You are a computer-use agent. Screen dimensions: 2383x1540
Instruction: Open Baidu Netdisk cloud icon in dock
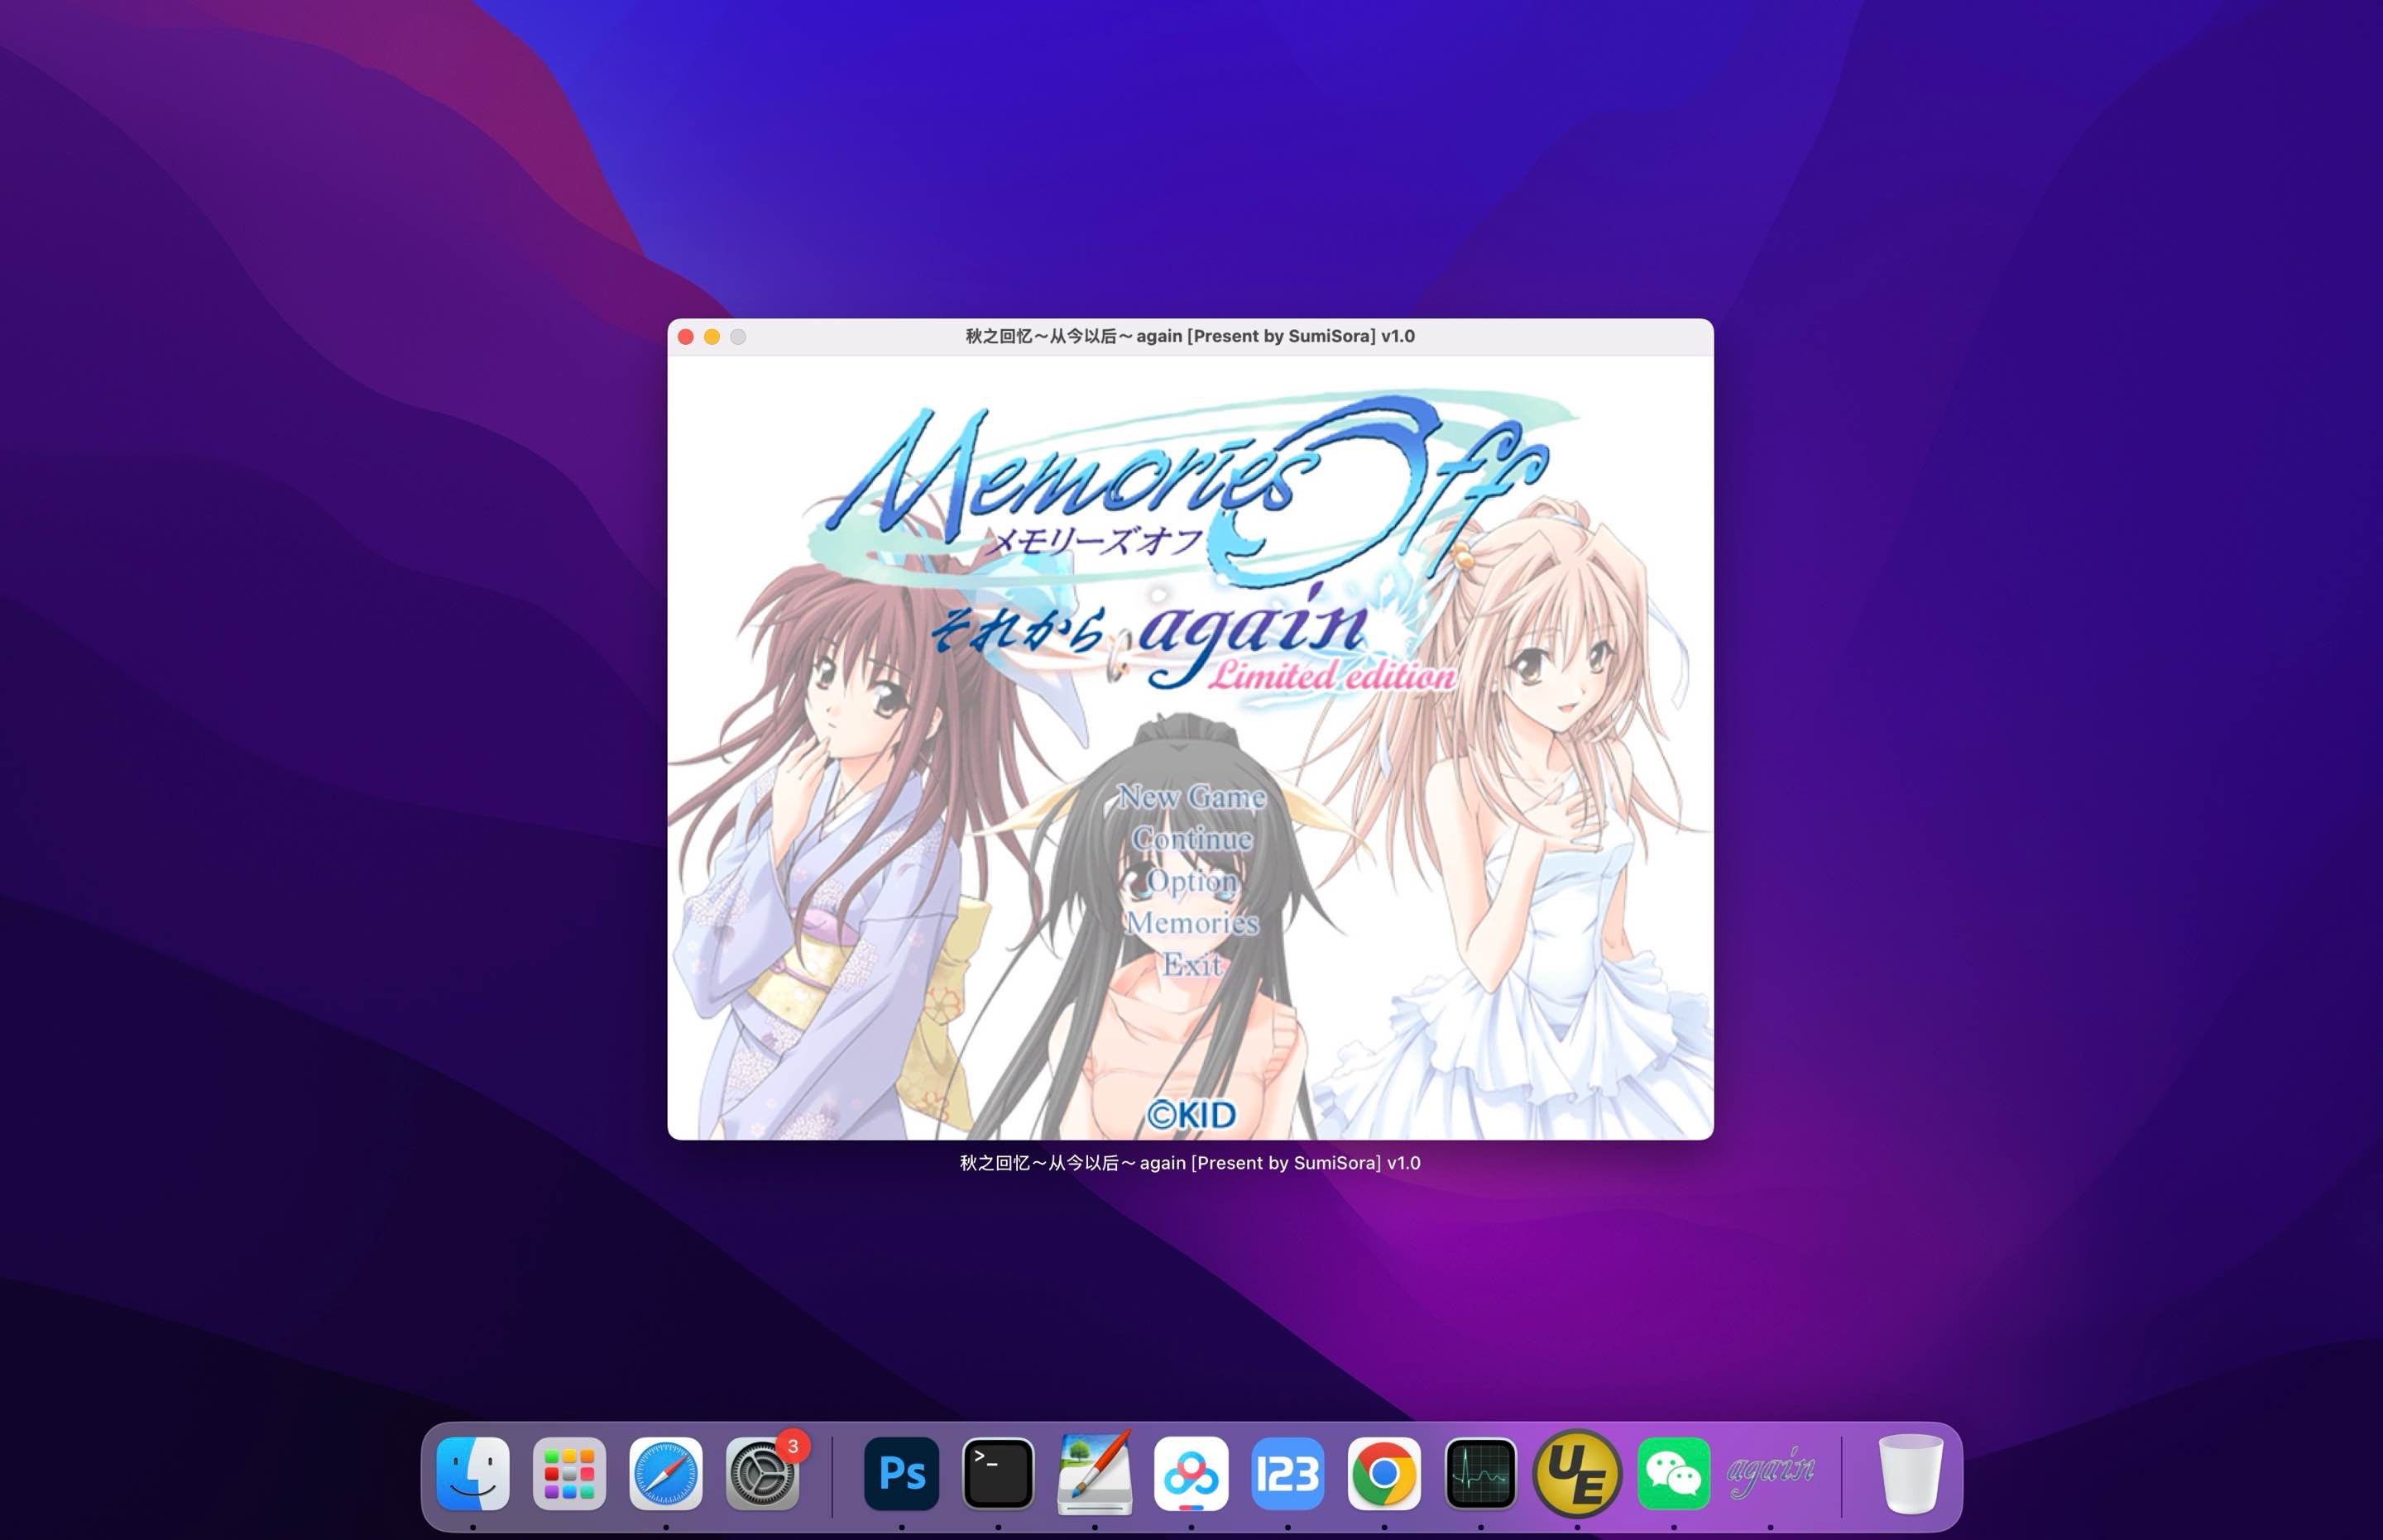[x=1191, y=1474]
